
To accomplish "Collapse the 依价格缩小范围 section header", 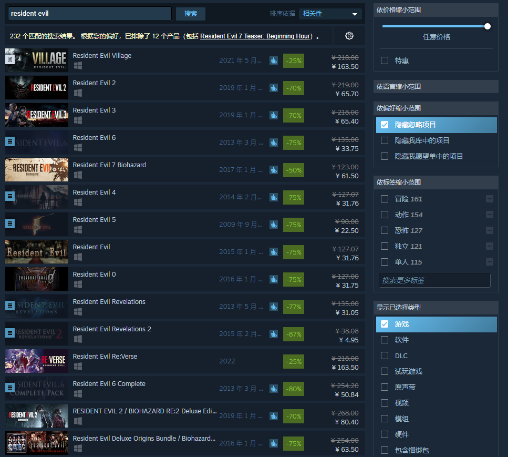I will pos(436,10).
